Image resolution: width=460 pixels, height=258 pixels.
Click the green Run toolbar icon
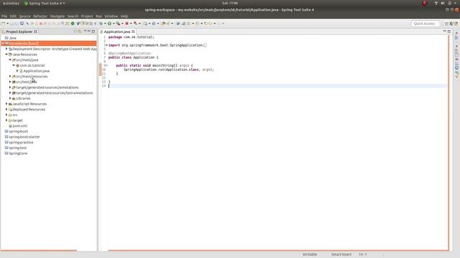109,24
